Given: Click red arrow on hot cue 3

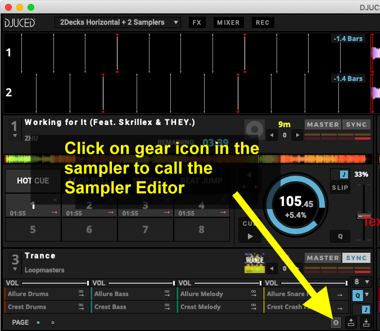Looking at the screenshot, I should (x=167, y=212).
